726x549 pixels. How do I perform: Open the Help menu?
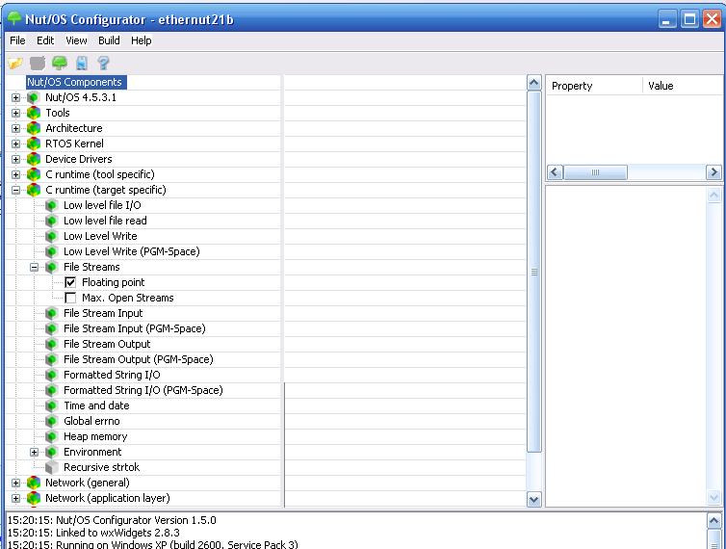coord(141,40)
